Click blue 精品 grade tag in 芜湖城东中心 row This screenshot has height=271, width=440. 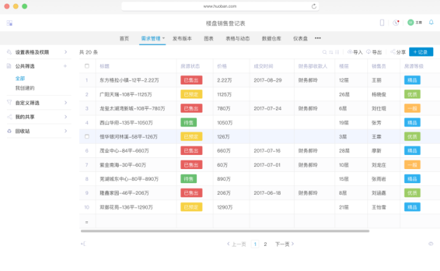tap(412, 179)
